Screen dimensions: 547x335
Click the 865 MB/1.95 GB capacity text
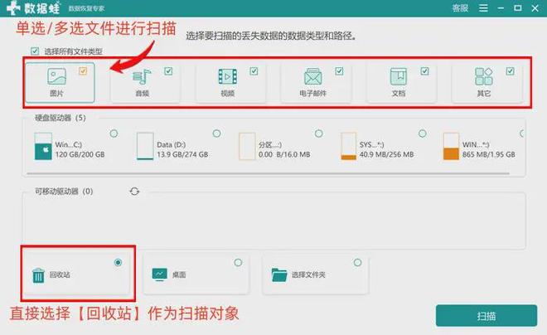489,154
